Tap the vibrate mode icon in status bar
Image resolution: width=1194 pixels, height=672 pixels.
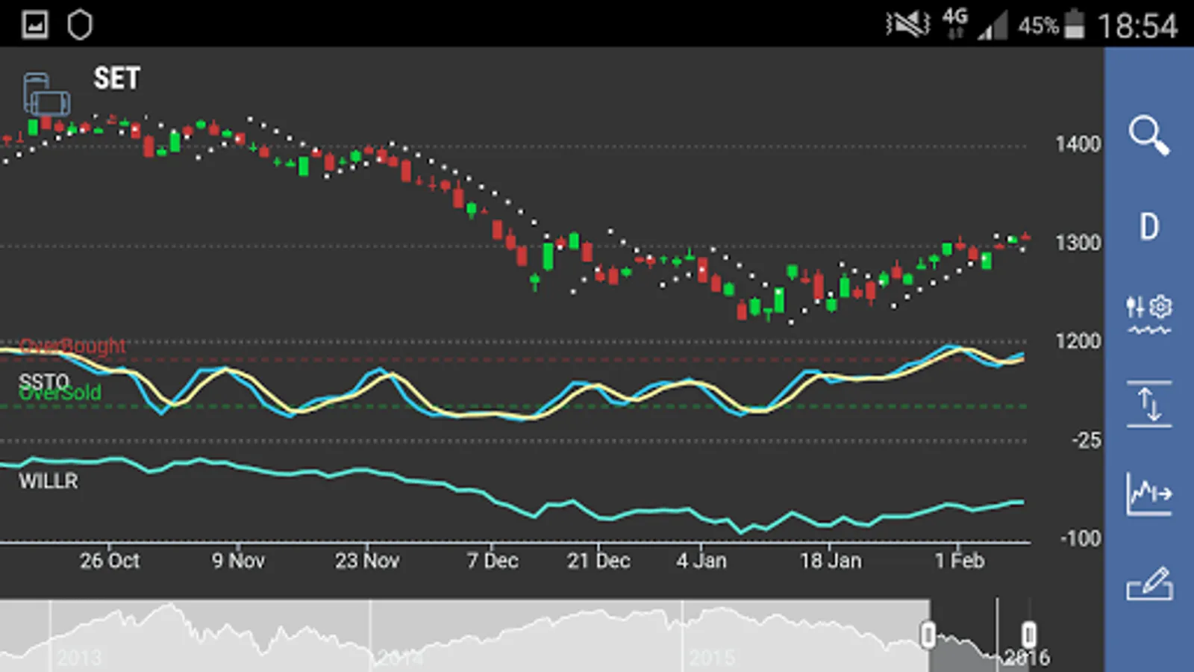[908, 25]
